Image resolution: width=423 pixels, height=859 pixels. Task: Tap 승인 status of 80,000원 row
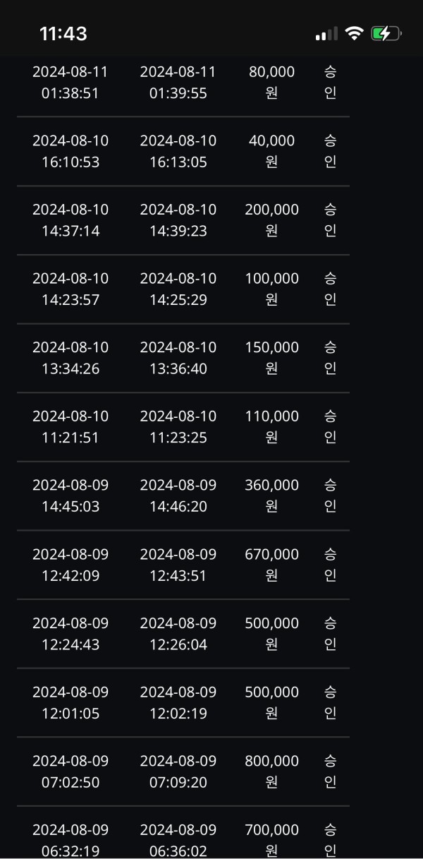click(330, 82)
